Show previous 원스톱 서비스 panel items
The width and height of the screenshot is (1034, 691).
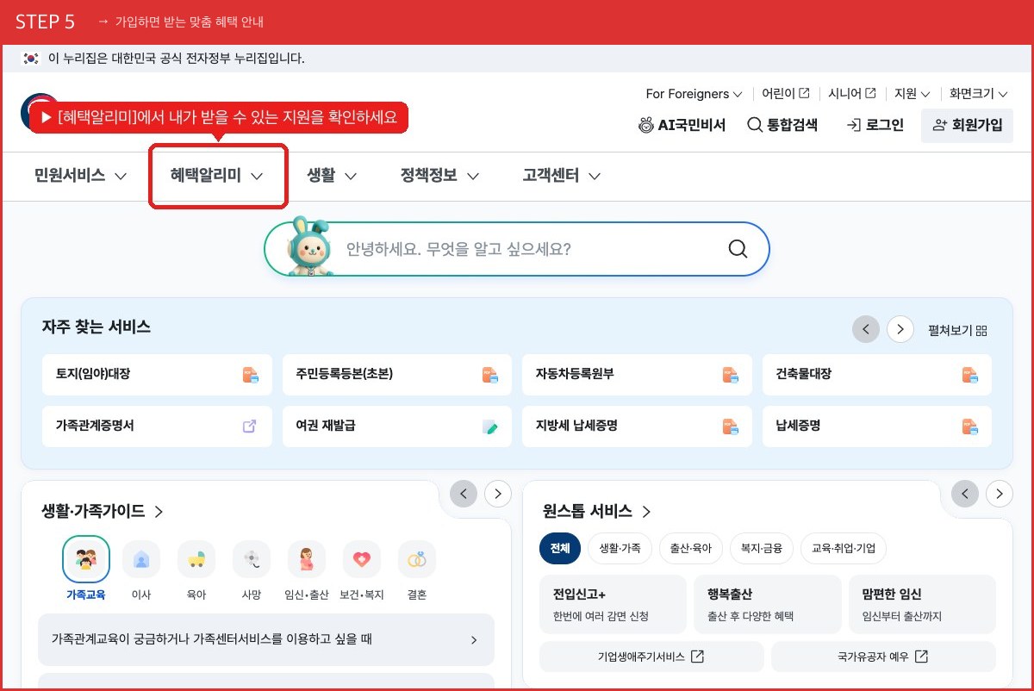pyautogui.click(x=965, y=494)
